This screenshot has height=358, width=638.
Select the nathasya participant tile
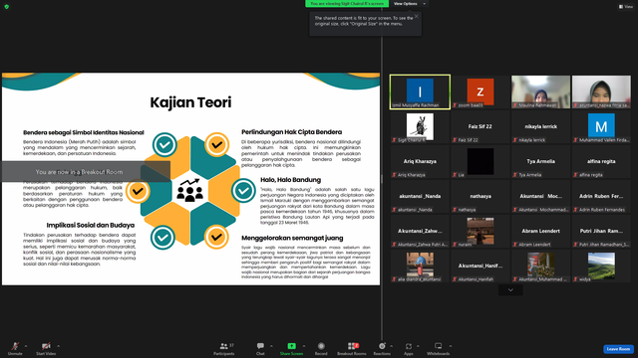480,197
